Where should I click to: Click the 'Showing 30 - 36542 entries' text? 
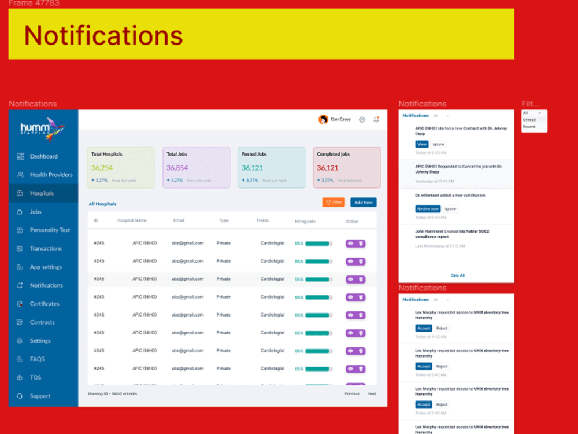pos(113,393)
